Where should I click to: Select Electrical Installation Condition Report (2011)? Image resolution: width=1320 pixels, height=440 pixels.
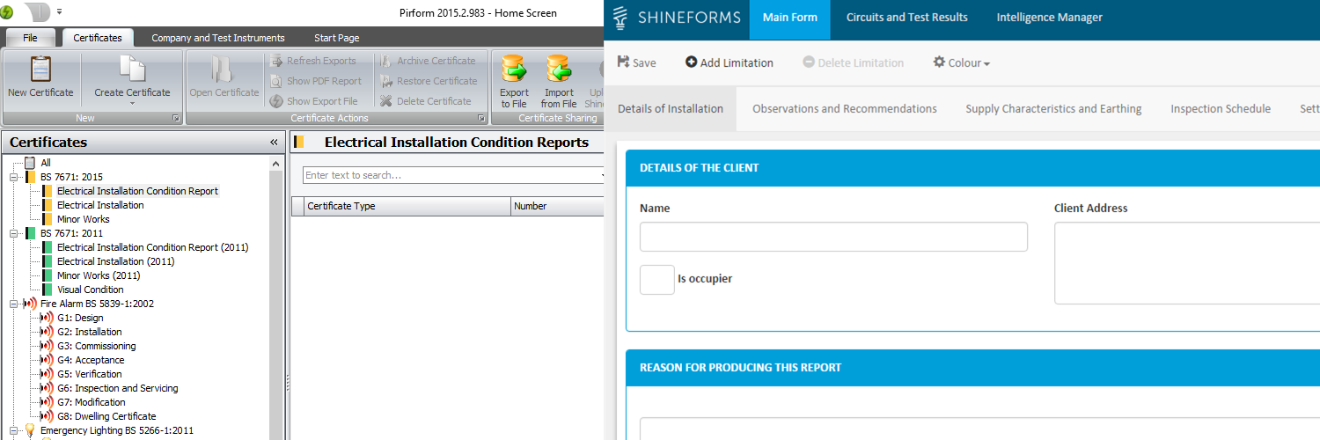point(152,247)
